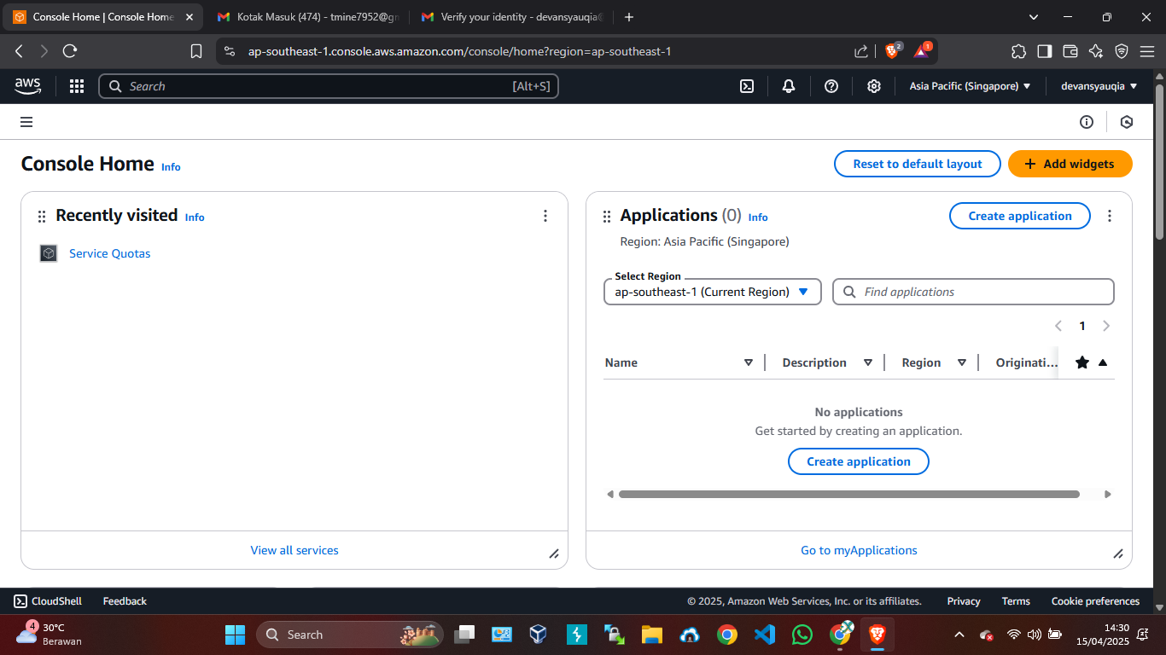The height and width of the screenshot is (655, 1166).
Task: Open the Service Quotas link
Action: [110, 253]
